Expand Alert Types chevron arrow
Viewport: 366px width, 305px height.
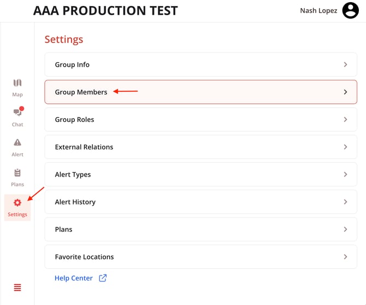tap(345, 174)
